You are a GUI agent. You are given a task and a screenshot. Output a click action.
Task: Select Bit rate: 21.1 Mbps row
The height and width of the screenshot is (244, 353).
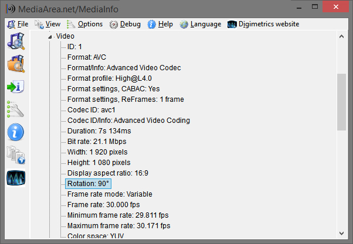click(97, 142)
